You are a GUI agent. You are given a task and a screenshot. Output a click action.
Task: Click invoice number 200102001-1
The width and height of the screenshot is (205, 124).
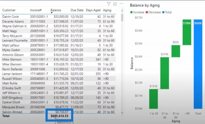click(x=39, y=17)
